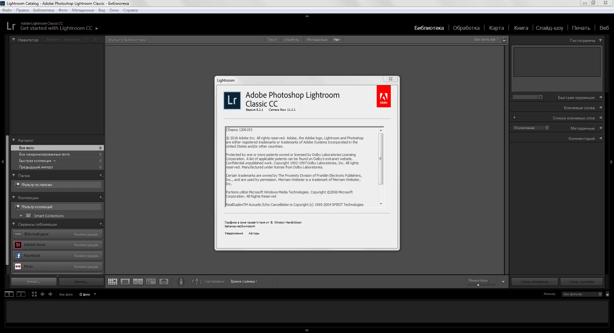614x333 pixels.
Task: Open Без фильтра preset dropdown in filter bar
Action: coord(486,39)
